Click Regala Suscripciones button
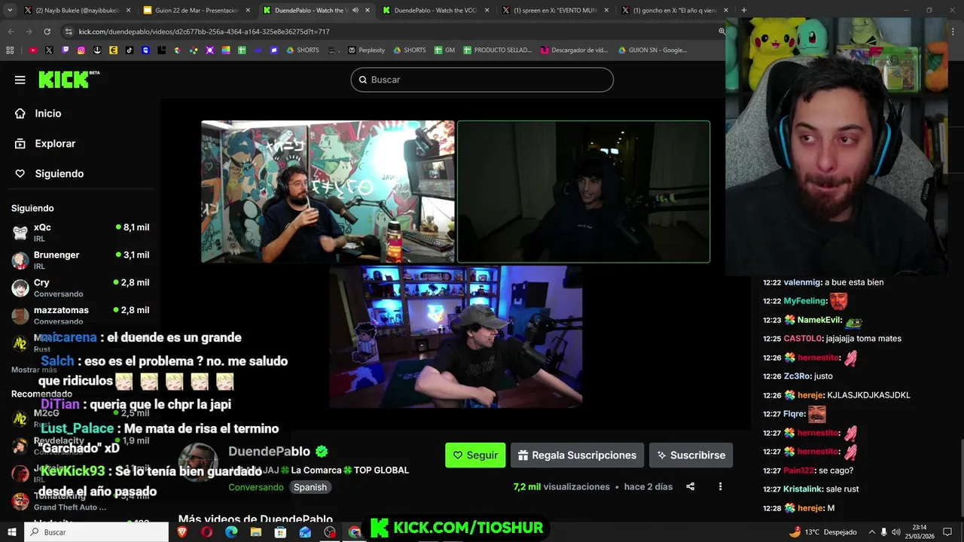 [577, 455]
